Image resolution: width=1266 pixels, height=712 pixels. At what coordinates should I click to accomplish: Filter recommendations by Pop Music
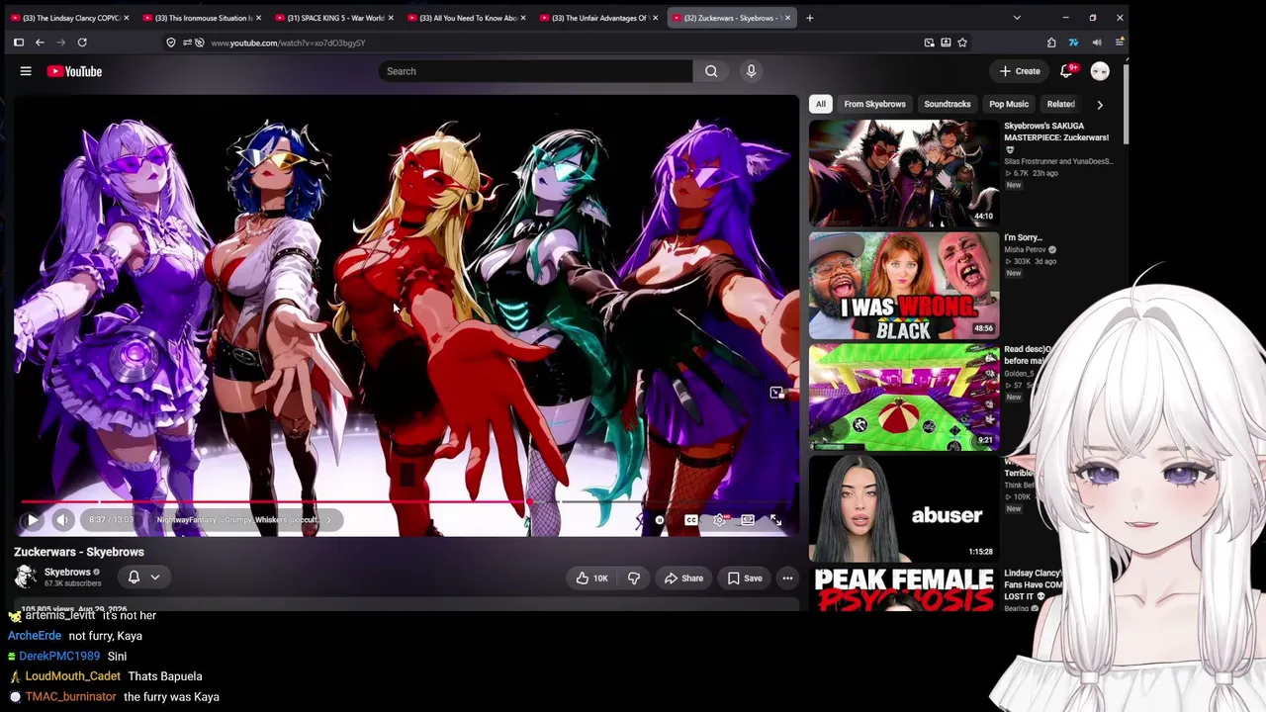1009,104
